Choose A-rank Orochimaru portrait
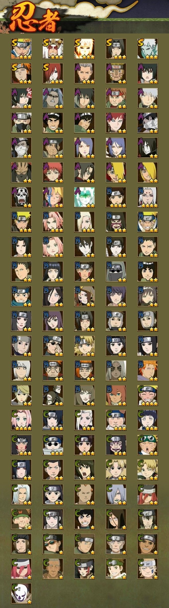Viewport: 169px width, 608px height. tap(148, 148)
